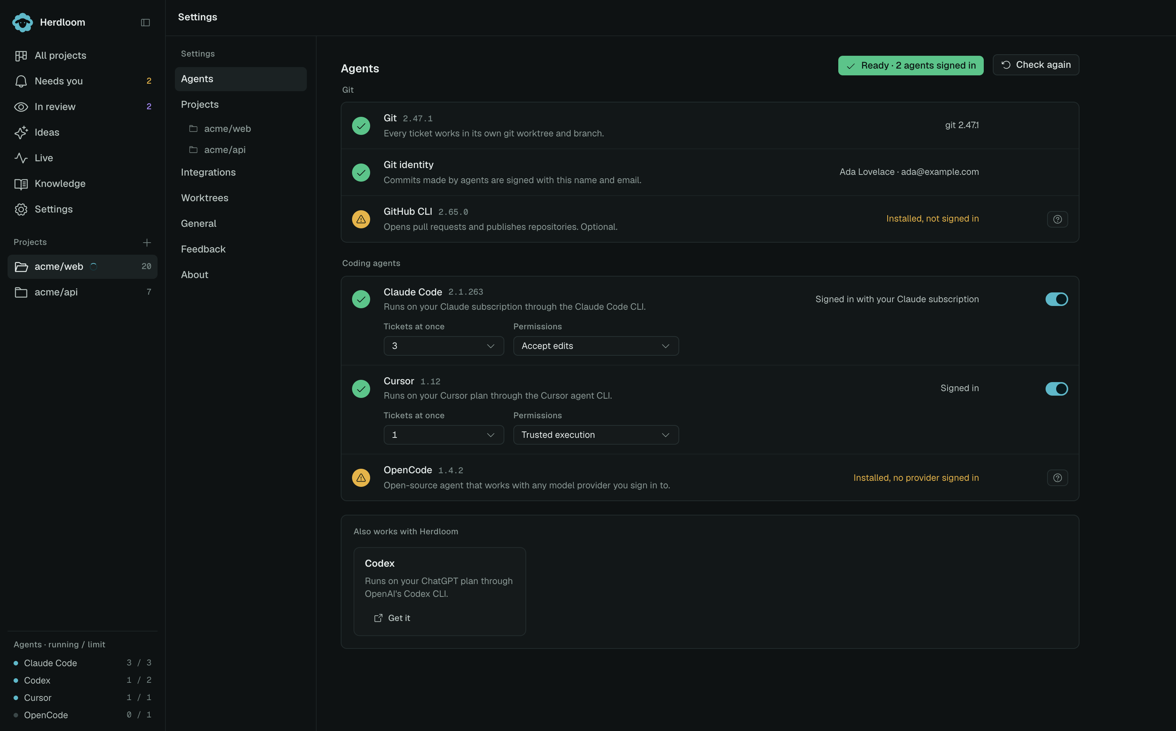1176x731 pixels.
Task: Click the Check again button
Action: coord(1036,65)
